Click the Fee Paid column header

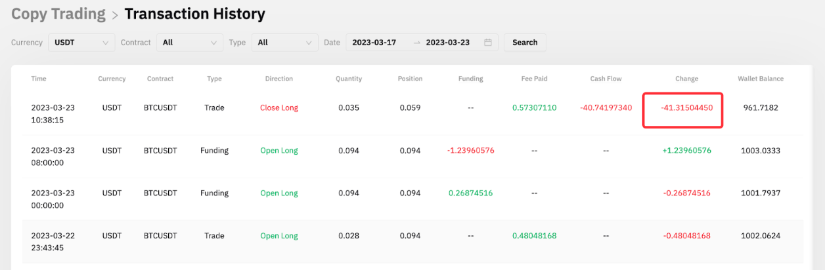534,79
